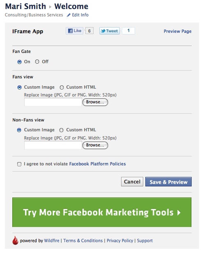Image resolution: width=204 pixels, height=259 pixels.
Task: Click the Wildfire flame logo
Action: tap(15, 241)
